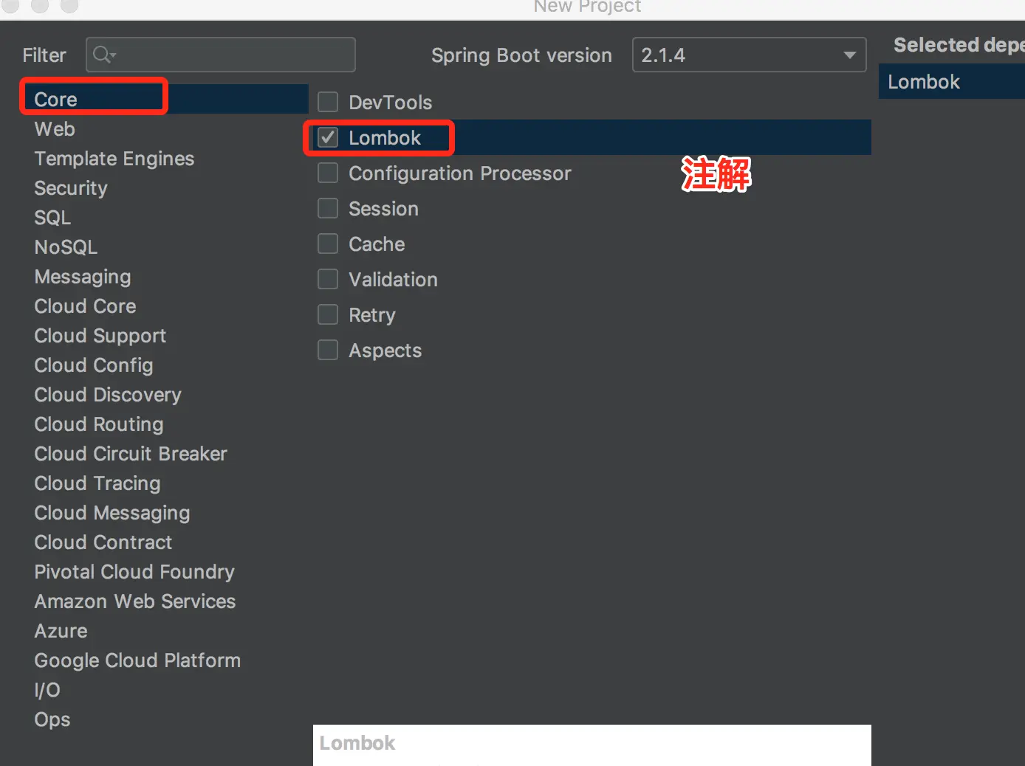
Task: Enable the DevTools checkbox
Action: click(328, 102)
